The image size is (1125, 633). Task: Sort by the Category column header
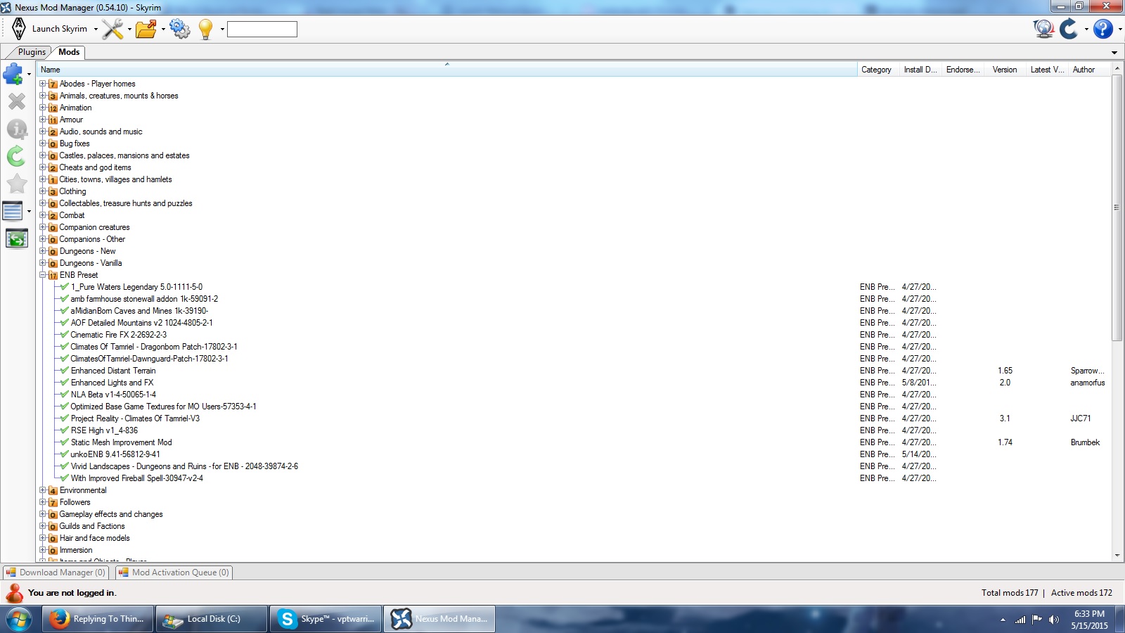(876, 70)
